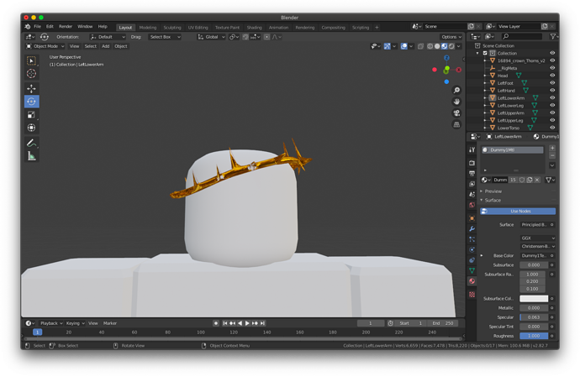The width and height of the screenshot is (580, 377).
Task: Click the Use Nodes button
Action: pos(520,212)
